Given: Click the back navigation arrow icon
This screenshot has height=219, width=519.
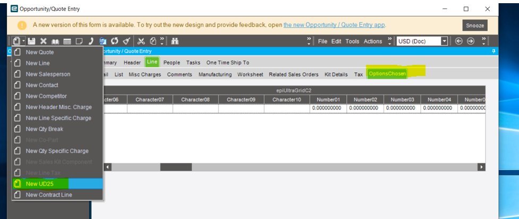Looking at the screenshot, I should tap(459, 41).
